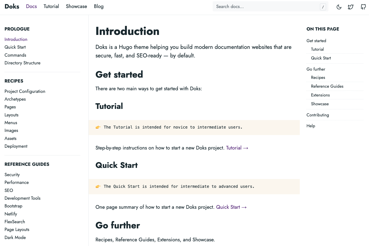The width and height of the screenshot is (369, 246).
Task: Click the REFERENCE GUIDES sidebar section title
Action: click(27, 164)
